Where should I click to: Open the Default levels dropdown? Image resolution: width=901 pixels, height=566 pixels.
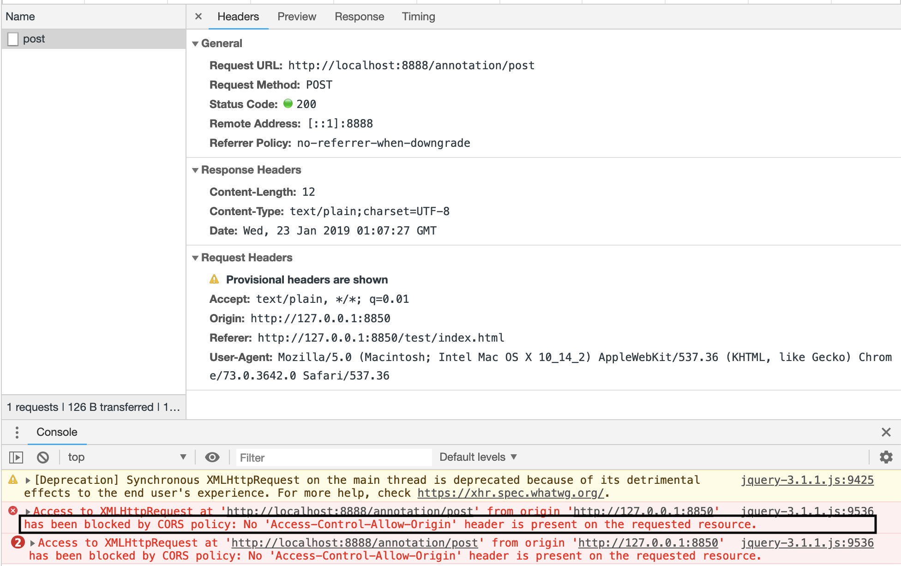click(477, 457)
